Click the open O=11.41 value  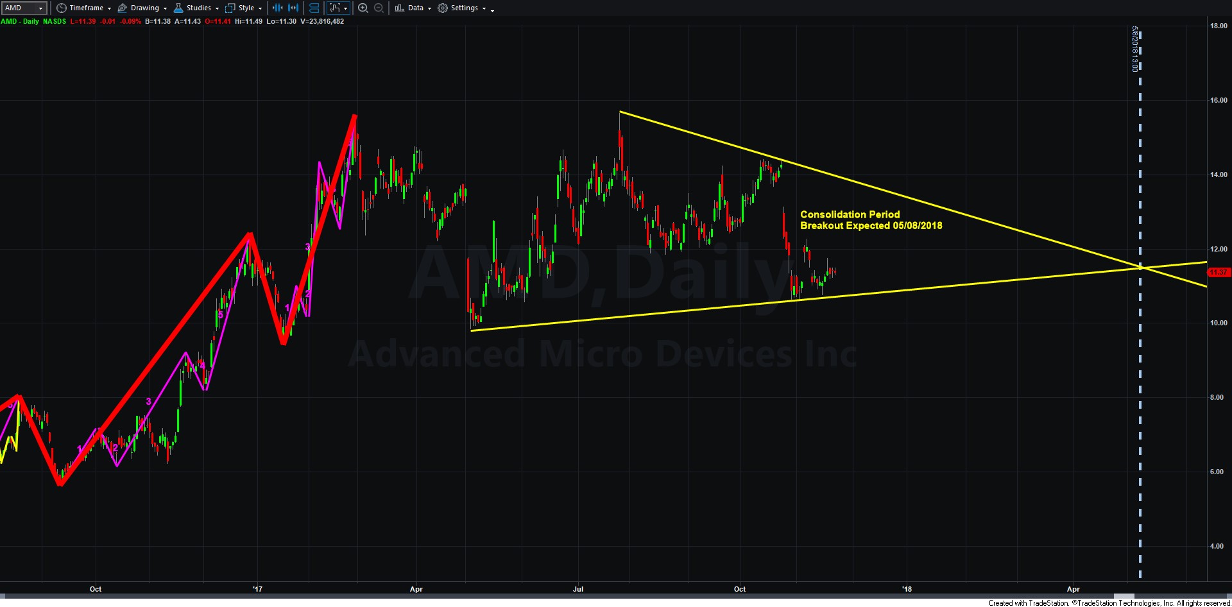pyautogui.click(x=218, y=21)
